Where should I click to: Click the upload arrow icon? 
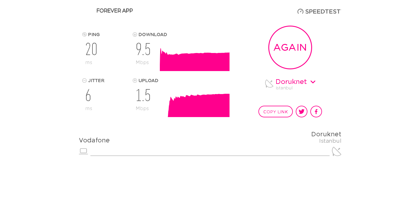coord(135,80)
